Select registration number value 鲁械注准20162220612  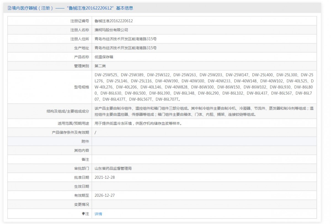114,21
